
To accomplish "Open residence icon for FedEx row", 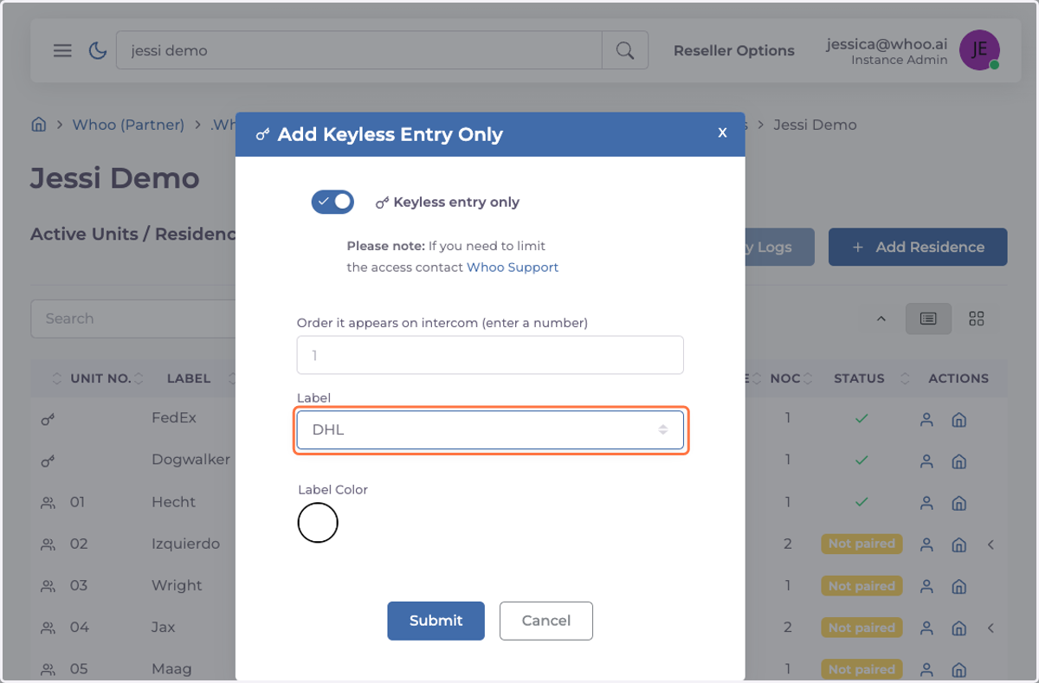I will point(958,420).
